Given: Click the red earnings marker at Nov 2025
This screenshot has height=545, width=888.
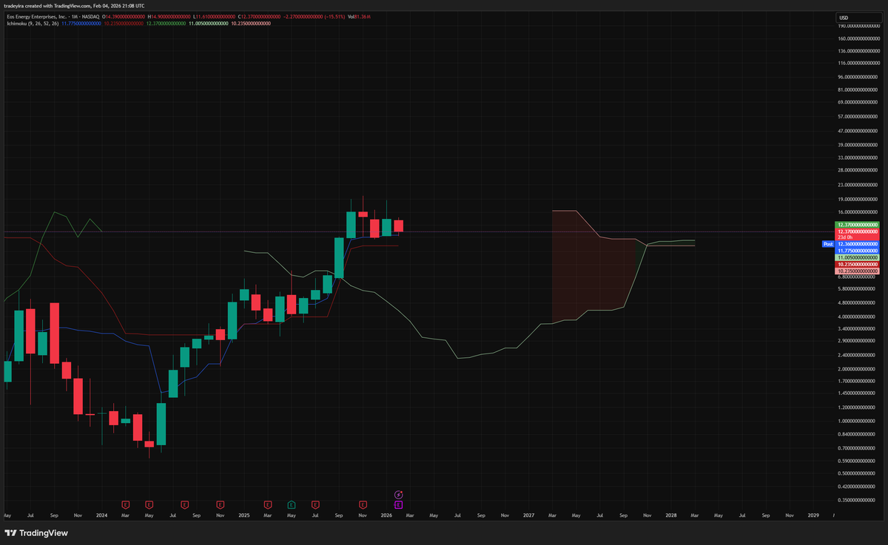Looking at the screenshot, I should pyautogui.click(x=363, y=504).
